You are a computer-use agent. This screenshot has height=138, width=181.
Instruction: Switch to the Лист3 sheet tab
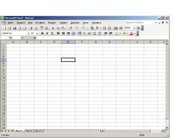(39, 131)
